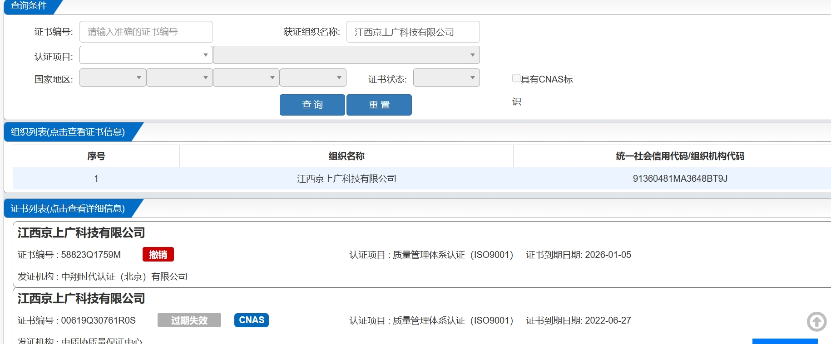Open the fourth 国家地区 dropdown
Image resolution: width=831 pixels, height=344 pixels.
(313, 78)
